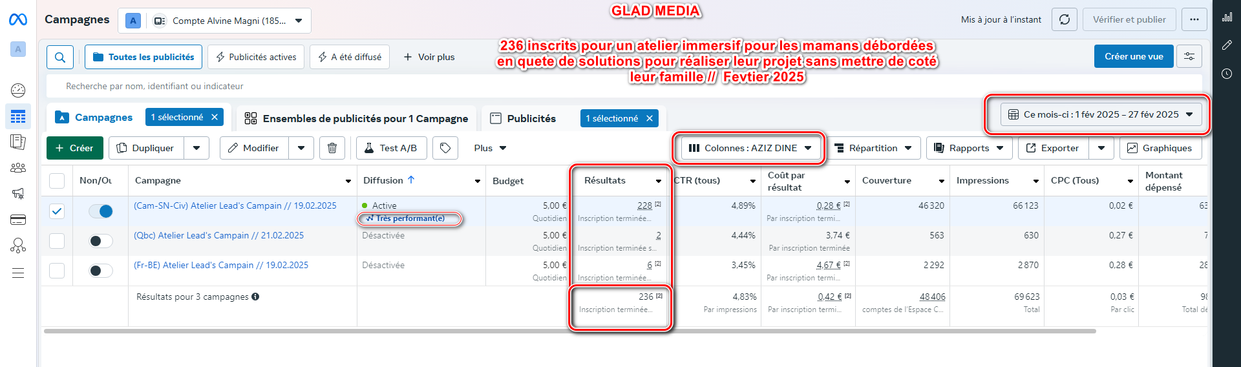Open the Ads reporting icon in sidebar
Screen dimensions: 1241x367
point(18,142)
